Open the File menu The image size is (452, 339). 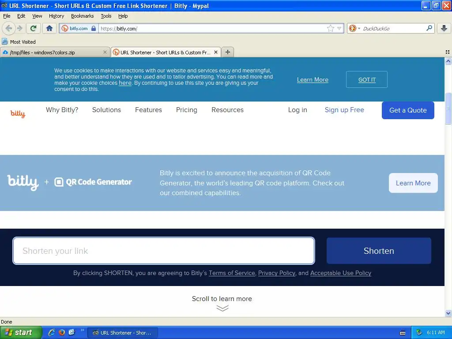7,16
